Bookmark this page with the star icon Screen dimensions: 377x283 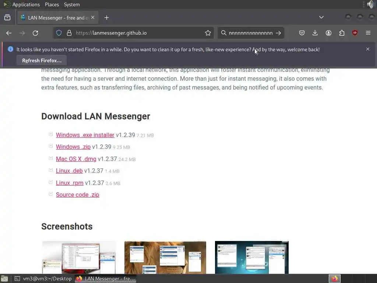pyautogui.click(x=208, y=33)
